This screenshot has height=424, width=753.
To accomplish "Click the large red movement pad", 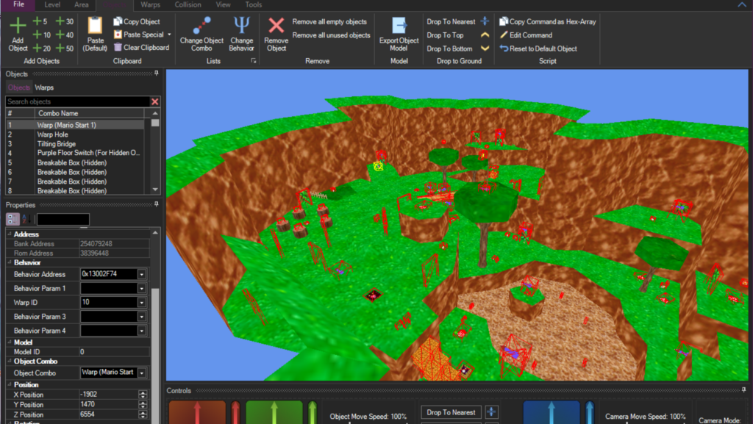I will (x=197, y=412).
